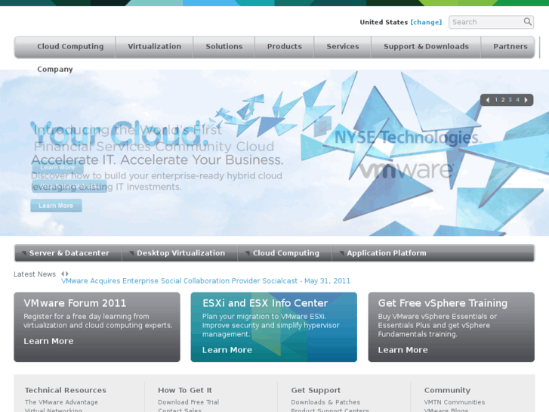Open VMware Forum 2011 heading
Screen dimensions: 549x412
click(x=75, y=303)
